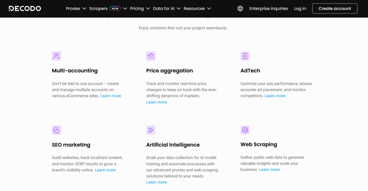368x191 pixels.
Task: Go to homepage via Decodo logo
Action: [25, 9]
